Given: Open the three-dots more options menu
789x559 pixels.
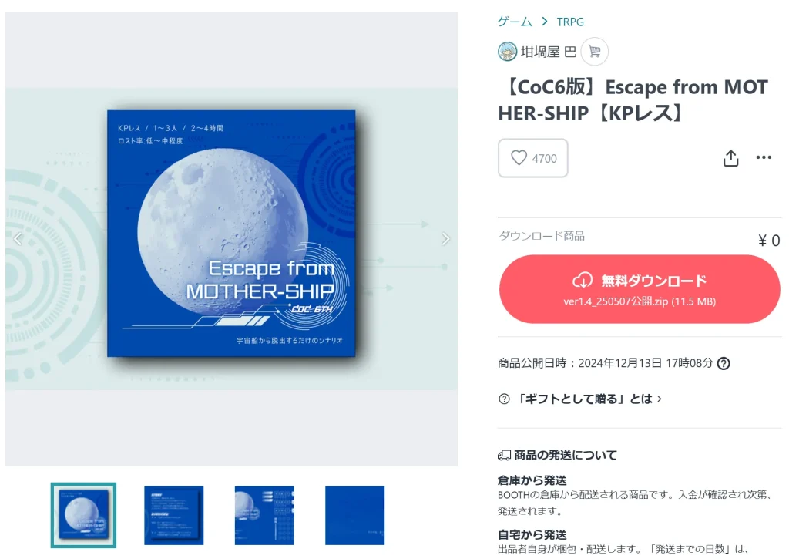Looking at the screenshot, I should pos(764,157).
